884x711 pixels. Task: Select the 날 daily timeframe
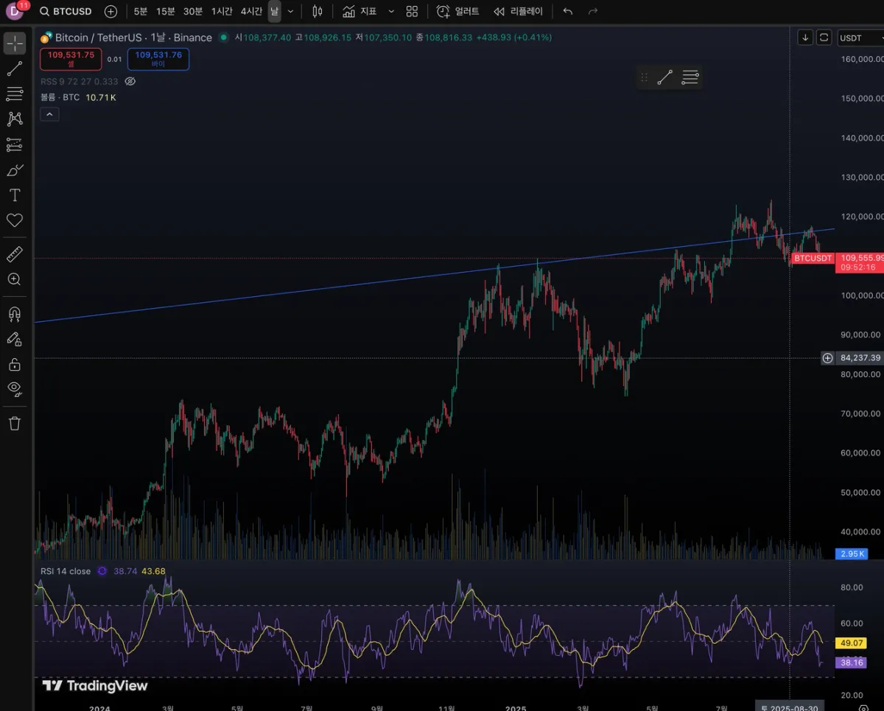click(x=274, y=11)
